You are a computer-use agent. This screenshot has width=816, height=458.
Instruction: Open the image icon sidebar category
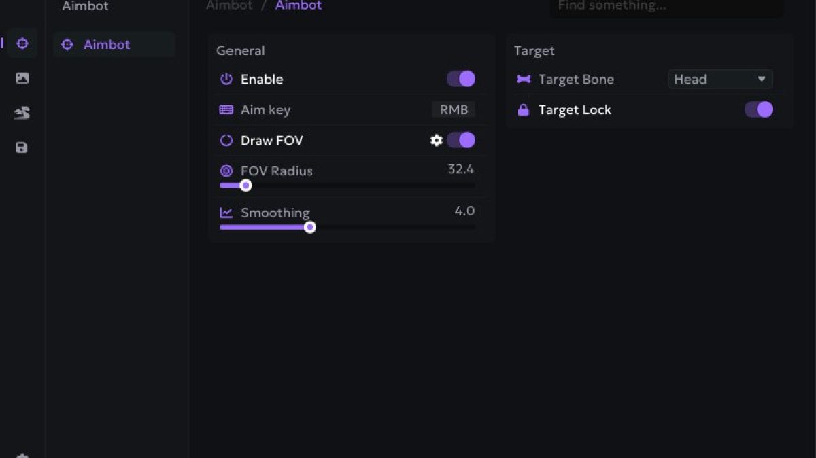point(22,78)
